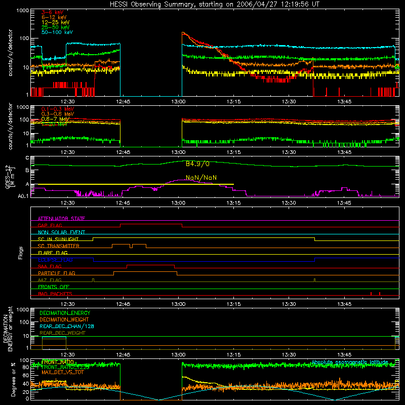Click the counts/s/detector label of top panel
Screen dimensions: 405x405
tap(10, 53)
